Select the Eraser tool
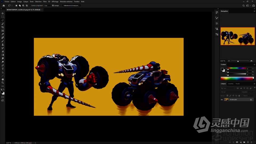Screen dimensions: 256x144 tap(3, 51)
